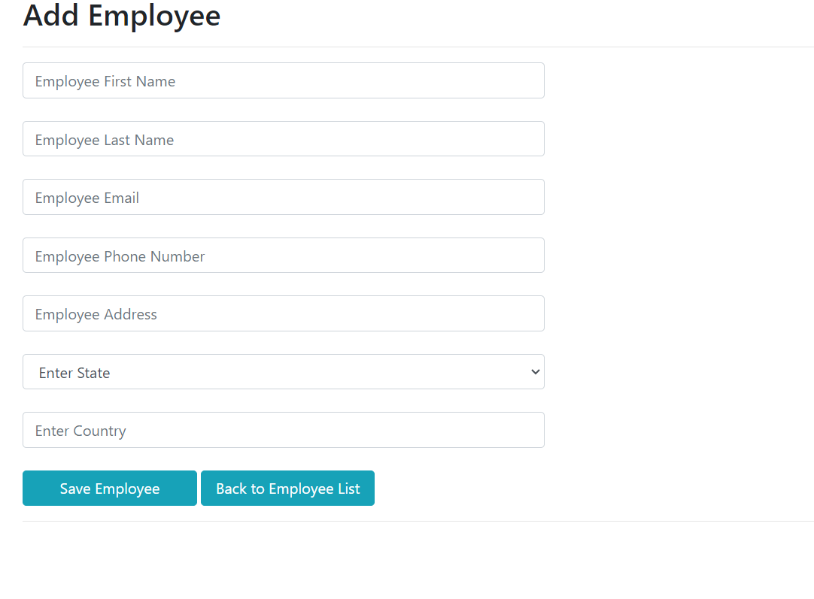
Task: Click the Enter Country input field
Action: click(284, 430)
